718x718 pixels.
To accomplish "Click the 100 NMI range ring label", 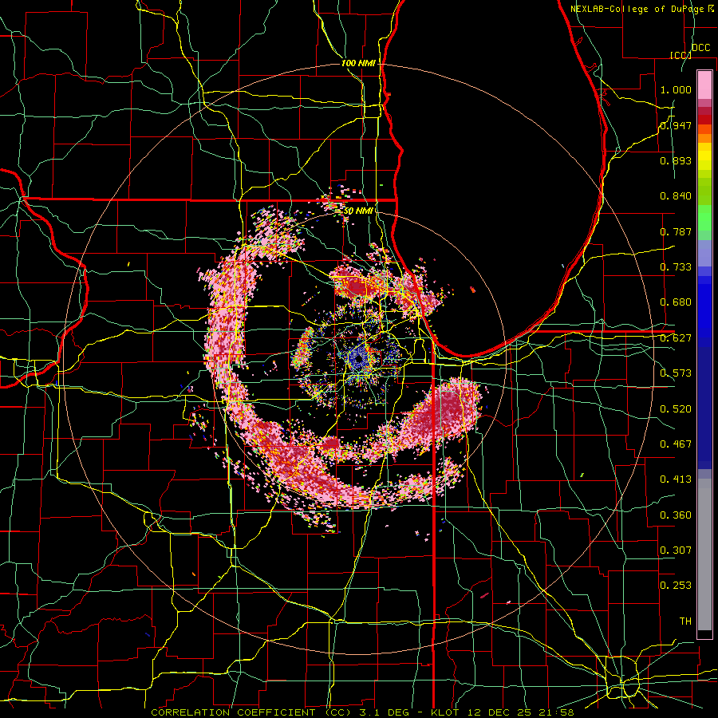I will [x=358, y=63].
